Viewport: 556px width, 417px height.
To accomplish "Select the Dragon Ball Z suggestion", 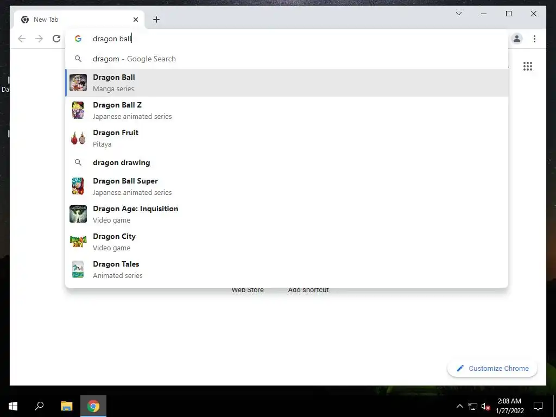I will coord(287,110).
